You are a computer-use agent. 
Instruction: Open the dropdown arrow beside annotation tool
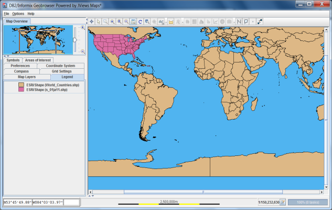tap(253, 22)
